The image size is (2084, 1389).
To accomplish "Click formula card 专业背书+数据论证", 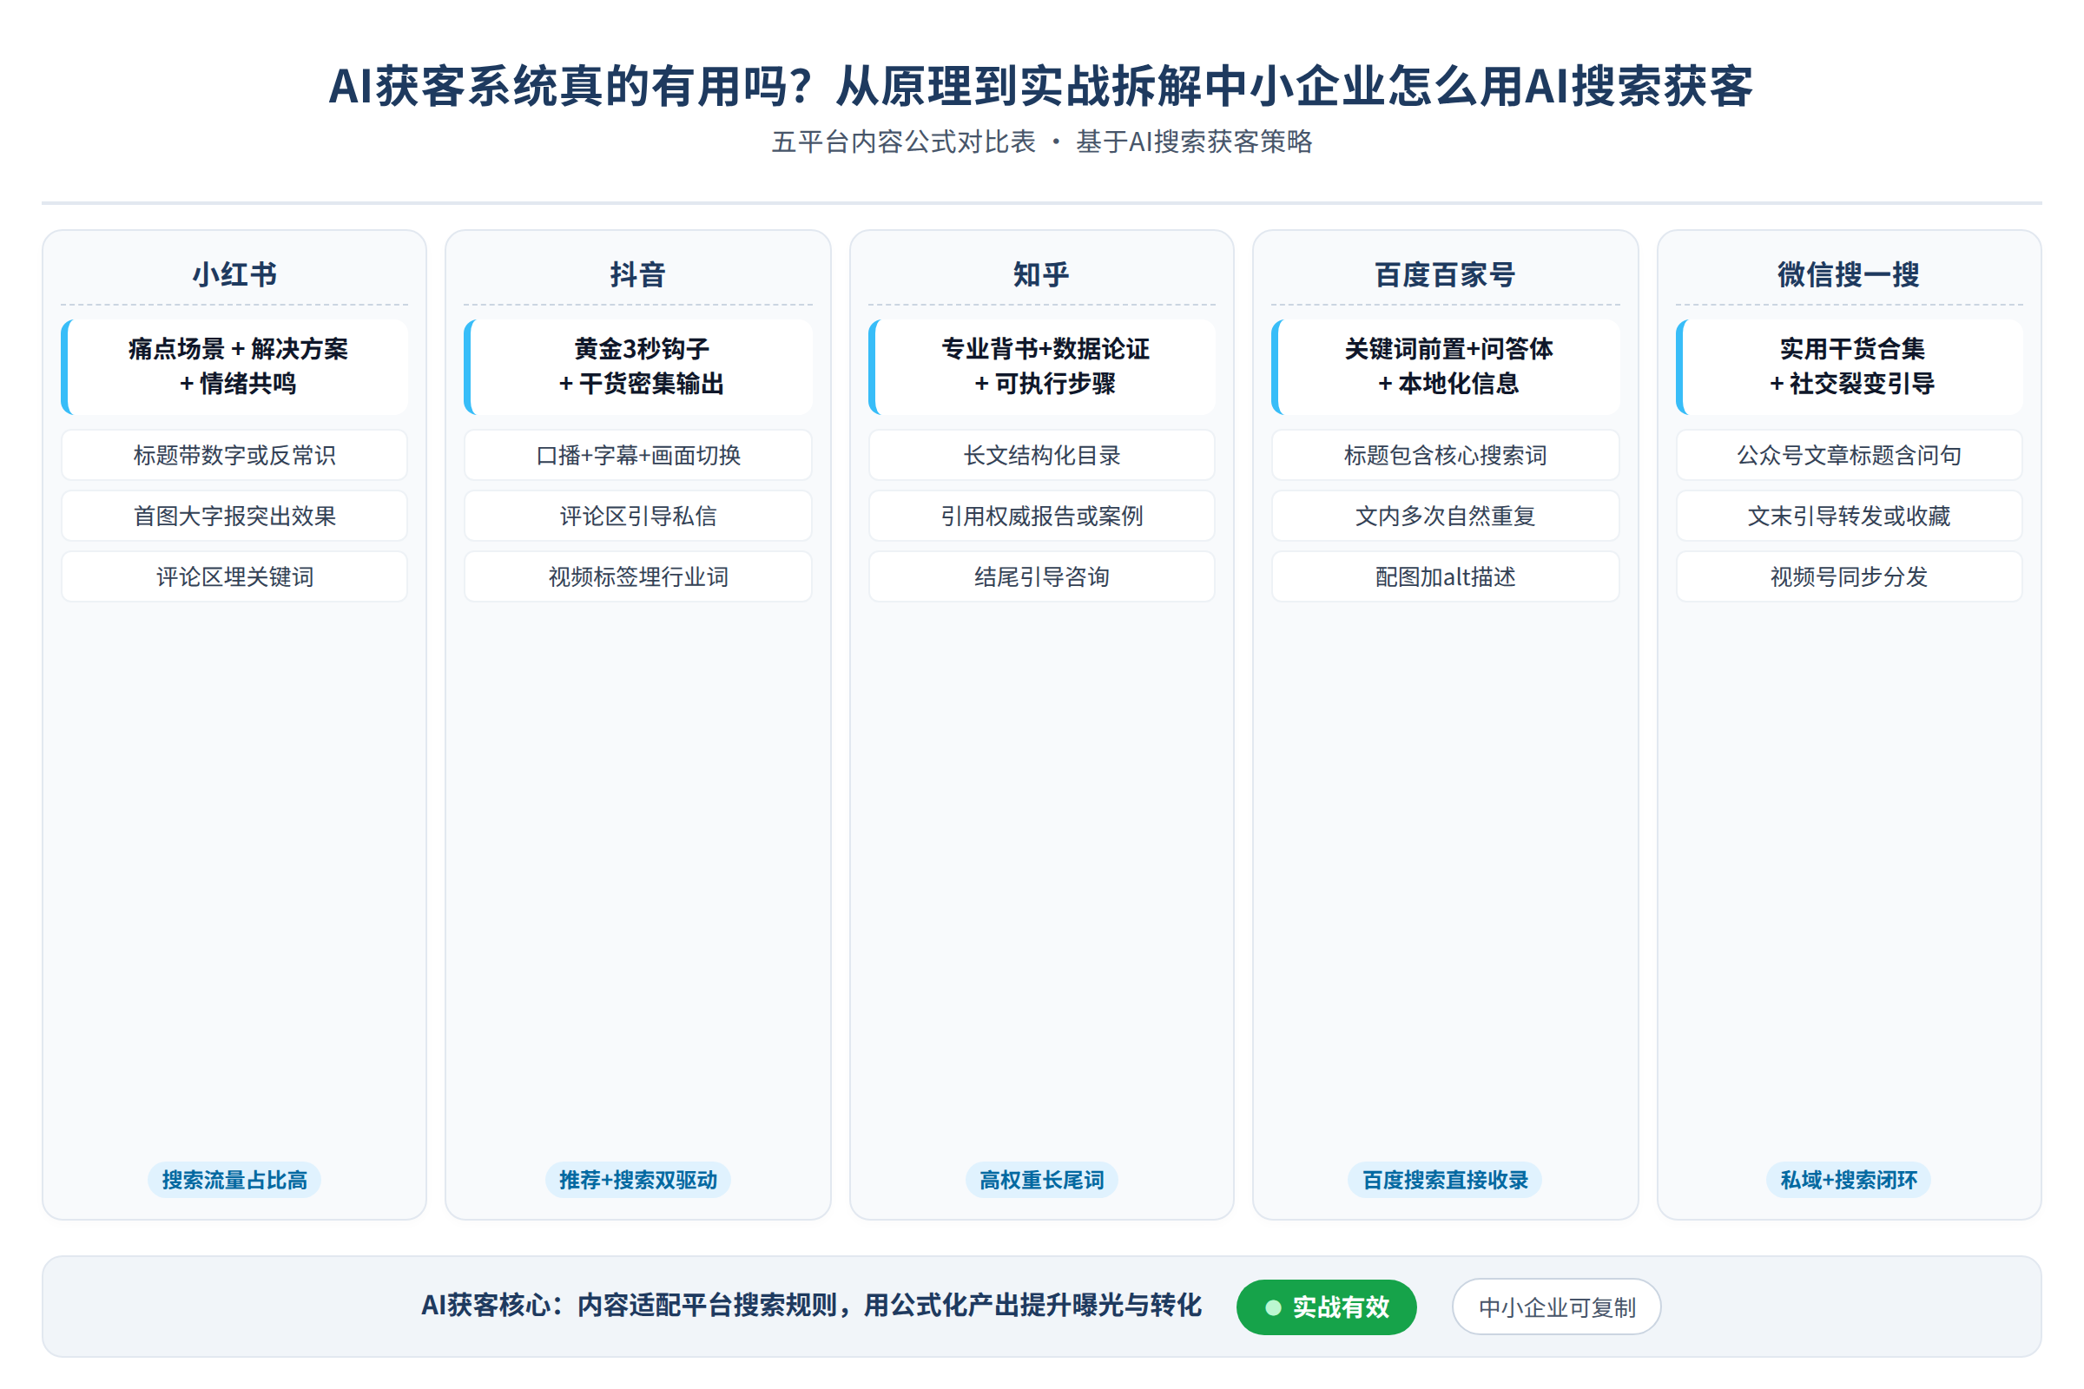I will [1042, 366].
